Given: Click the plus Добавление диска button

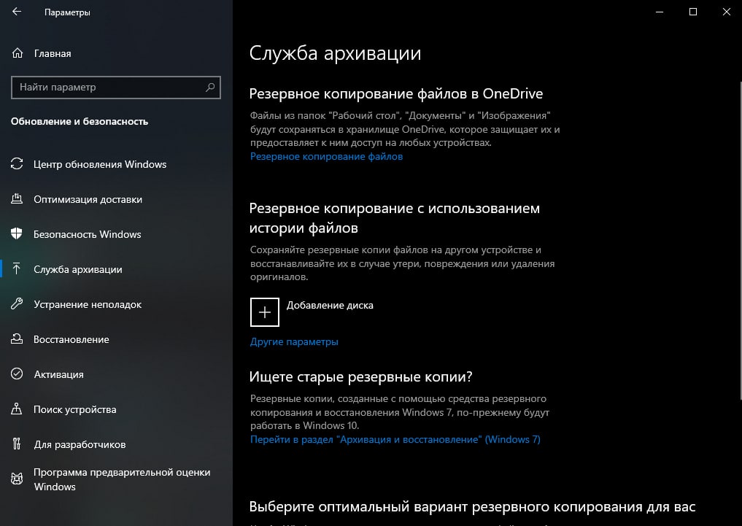Looking at the screenshot, I should click(x=265, y=312).
